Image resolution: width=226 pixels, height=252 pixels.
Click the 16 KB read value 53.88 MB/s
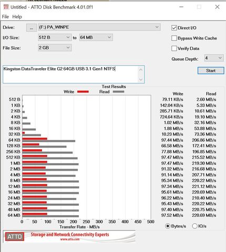(x=205, y=129)
